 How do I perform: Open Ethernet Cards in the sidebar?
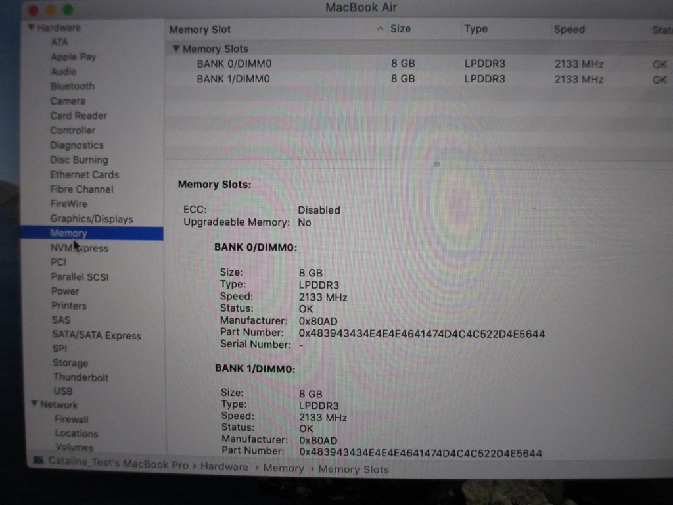[x=85, y=174]
